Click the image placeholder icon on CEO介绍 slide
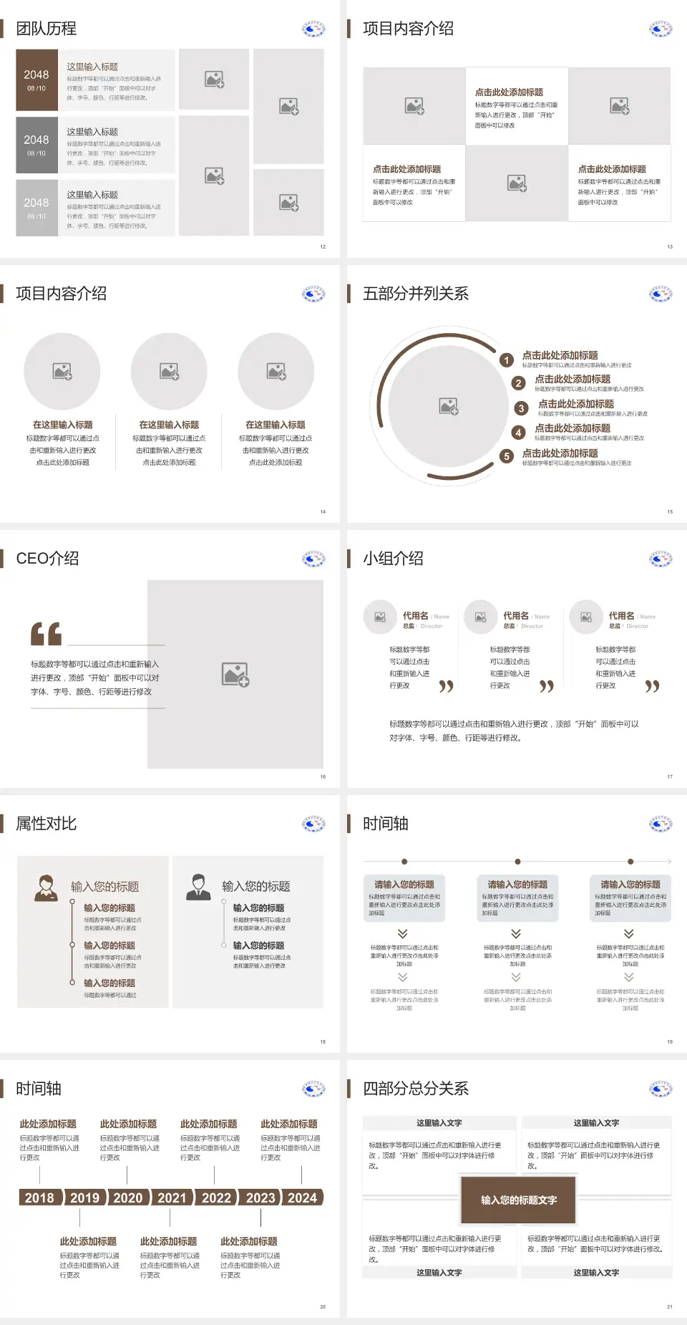Image resolution: width=687 pixels, height=1325 pixels. pos(235,675)
